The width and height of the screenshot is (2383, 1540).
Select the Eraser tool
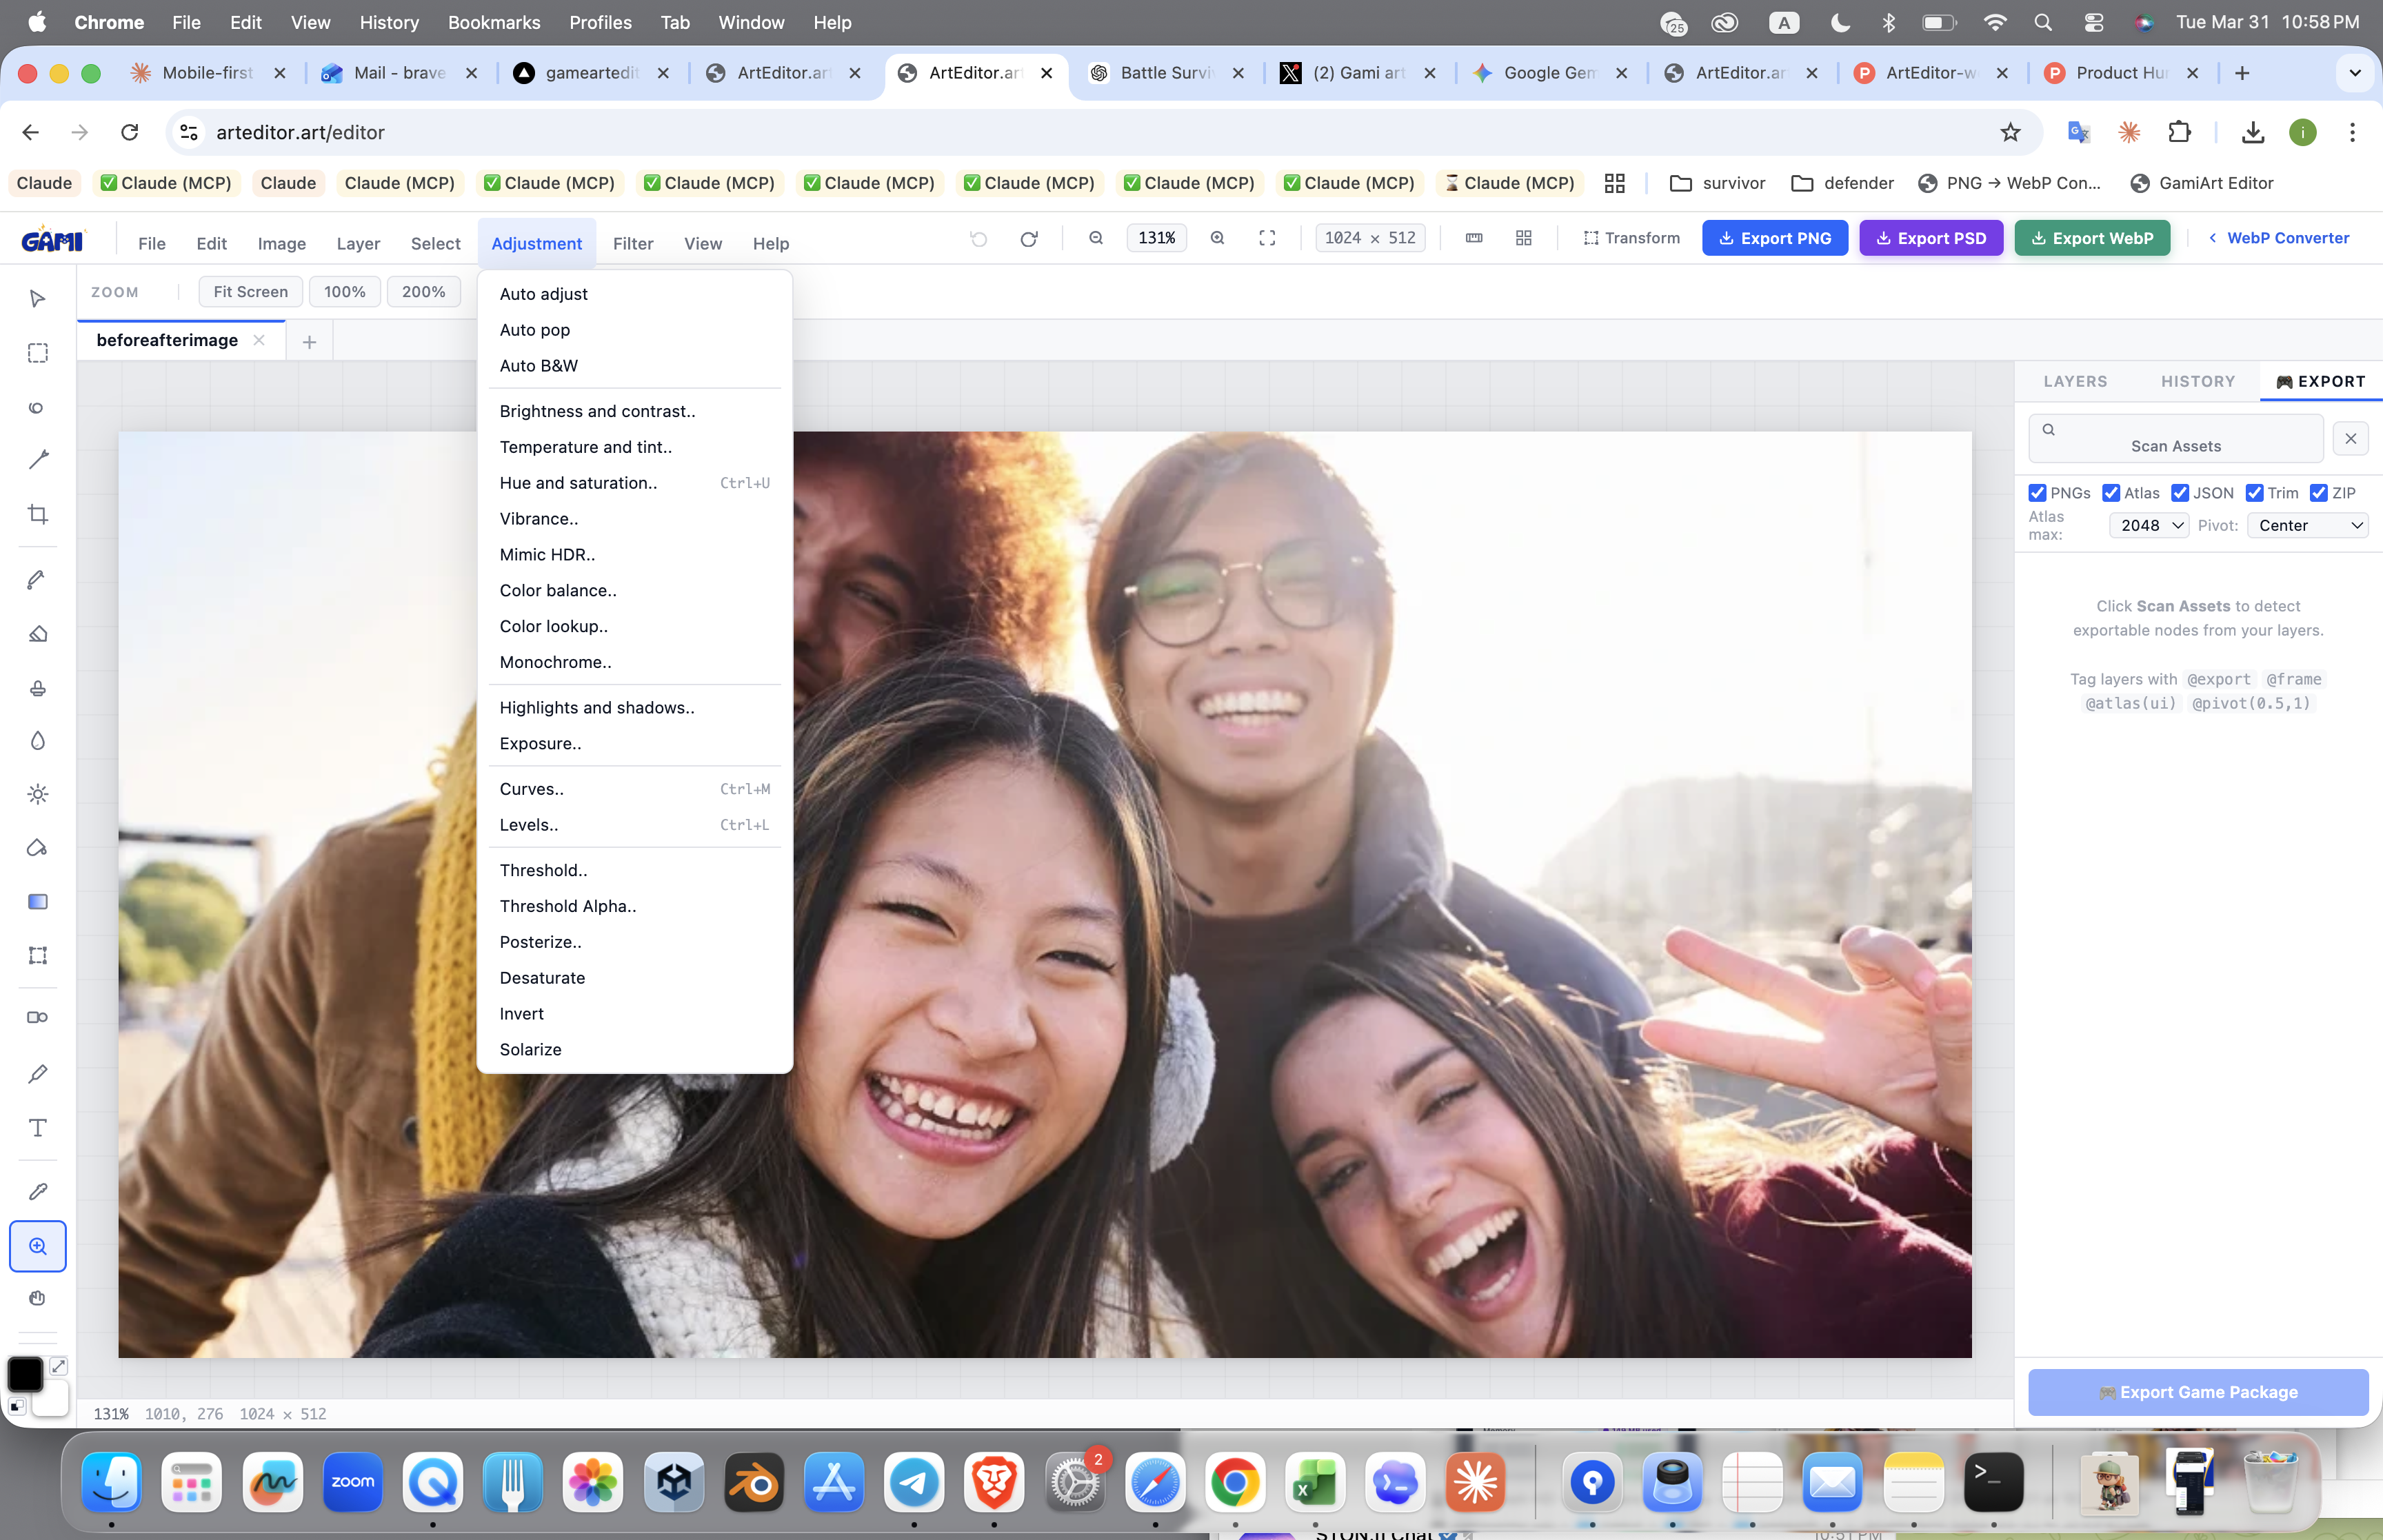(37, 633)
